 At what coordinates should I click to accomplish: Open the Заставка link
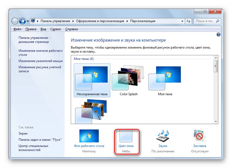point(200,146)
